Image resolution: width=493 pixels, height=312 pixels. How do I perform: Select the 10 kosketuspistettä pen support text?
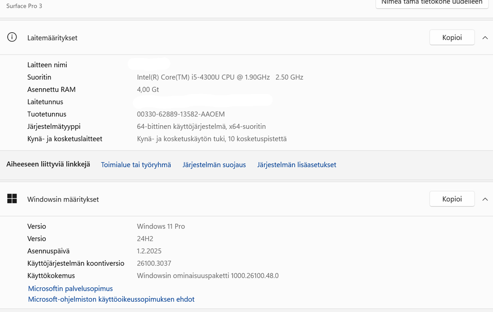pos(212,139)
